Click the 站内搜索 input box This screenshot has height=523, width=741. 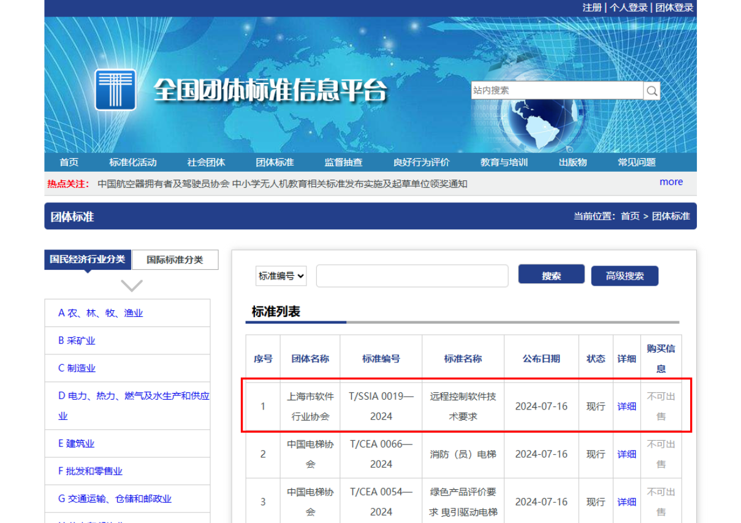click(x=558, y=90)
